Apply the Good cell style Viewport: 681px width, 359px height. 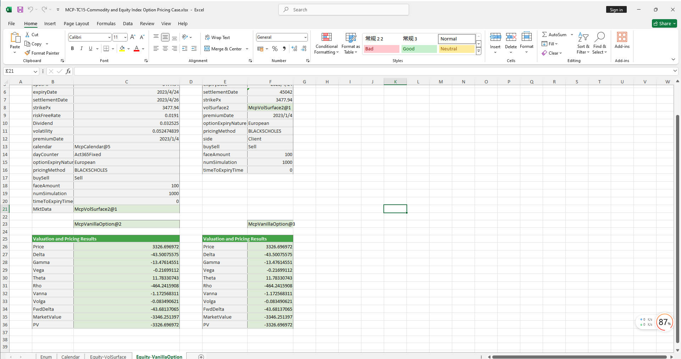pos(419,49)
